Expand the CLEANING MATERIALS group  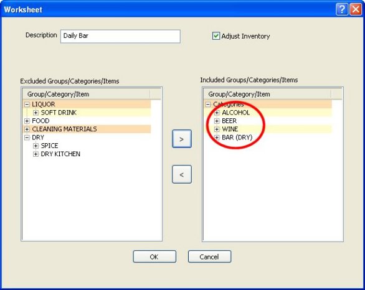click(27, 129)
